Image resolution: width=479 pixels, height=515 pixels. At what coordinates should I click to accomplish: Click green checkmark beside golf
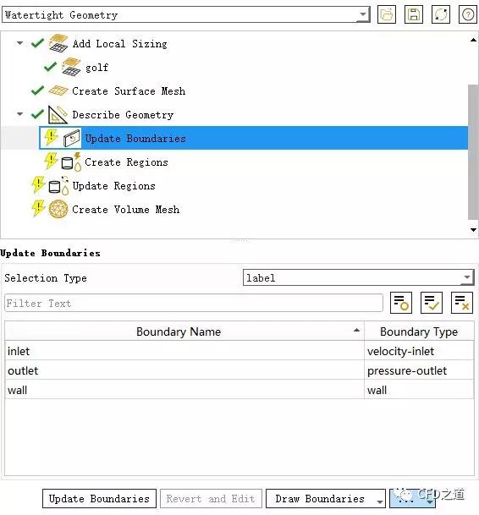point(50,67)
